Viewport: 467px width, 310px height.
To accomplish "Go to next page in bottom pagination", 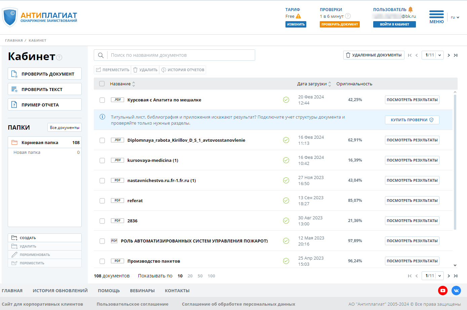I will (449, 276).
